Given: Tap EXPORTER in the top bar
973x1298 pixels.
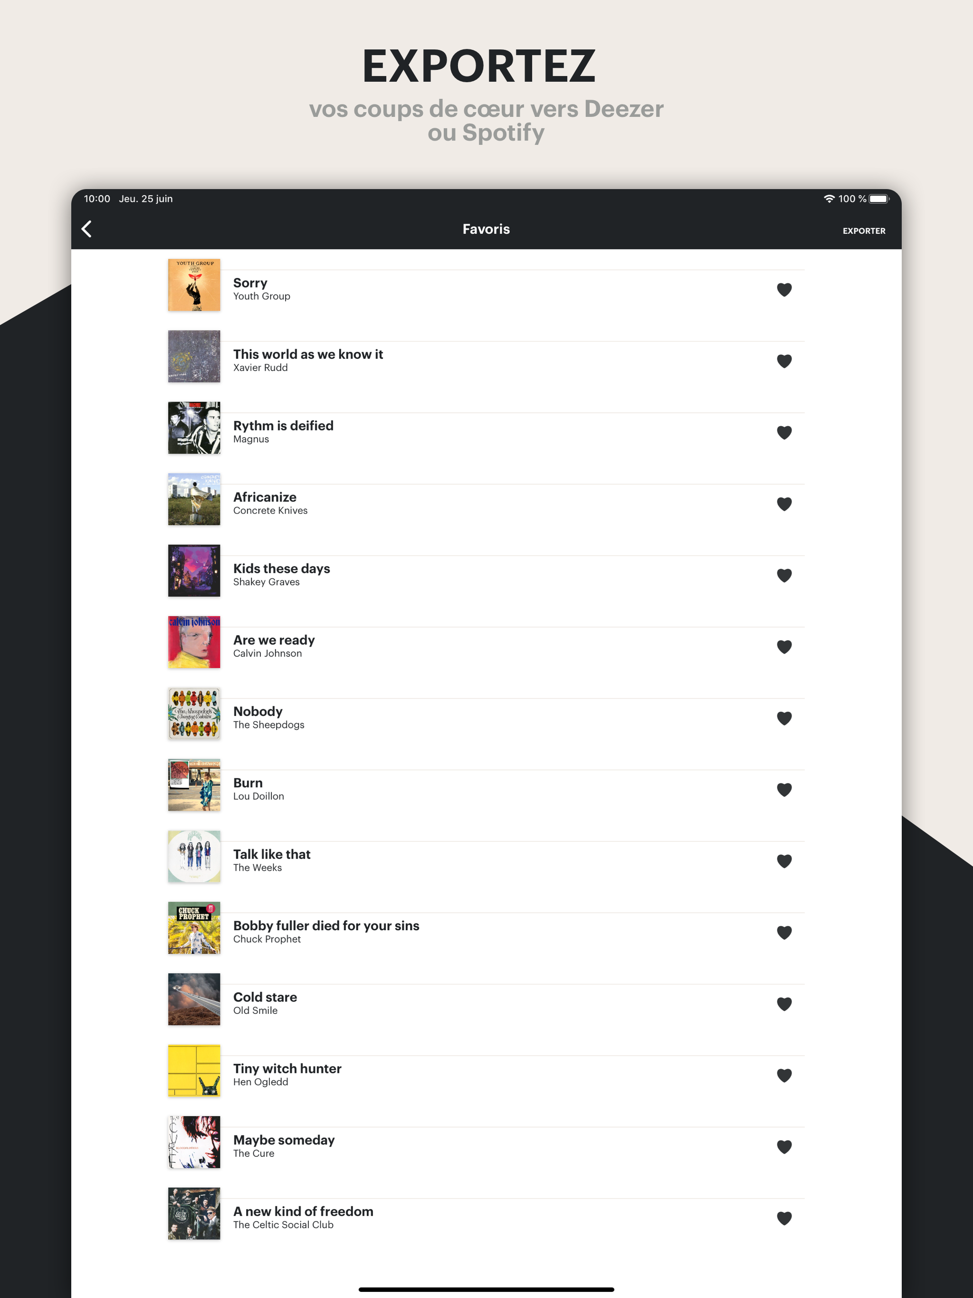Looking at the screenshot, I should 864,230.
